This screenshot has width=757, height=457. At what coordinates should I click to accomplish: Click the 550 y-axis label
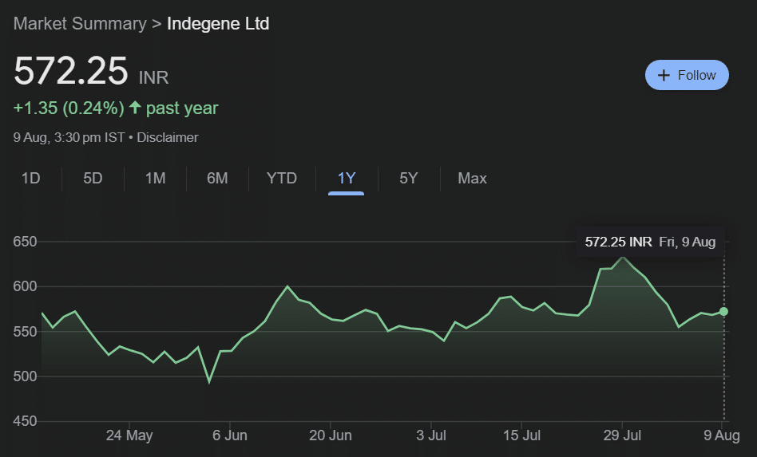click(x=25, y=332)
